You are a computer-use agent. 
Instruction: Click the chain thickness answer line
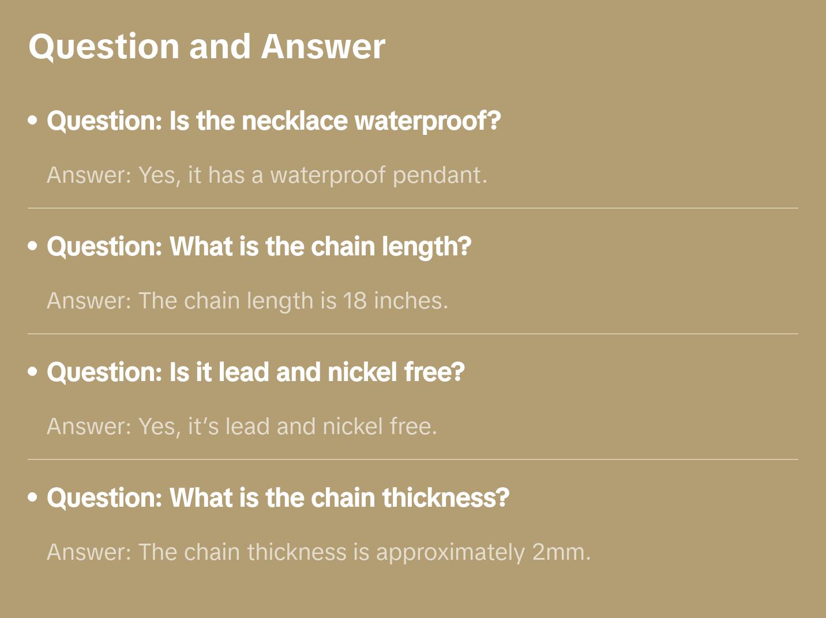319,552
